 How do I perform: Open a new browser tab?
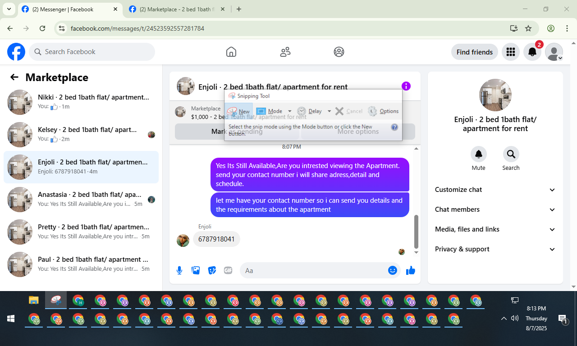point(239,9)
